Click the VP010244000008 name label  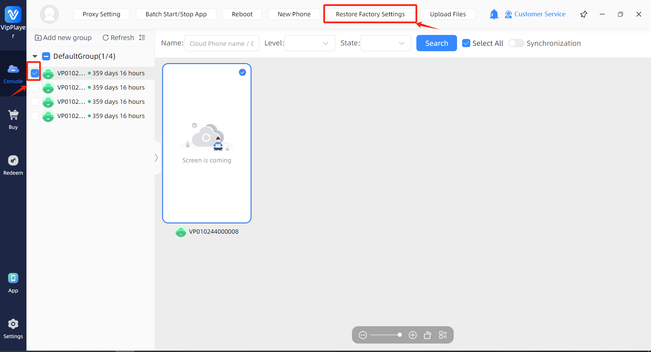pos(214,232)
